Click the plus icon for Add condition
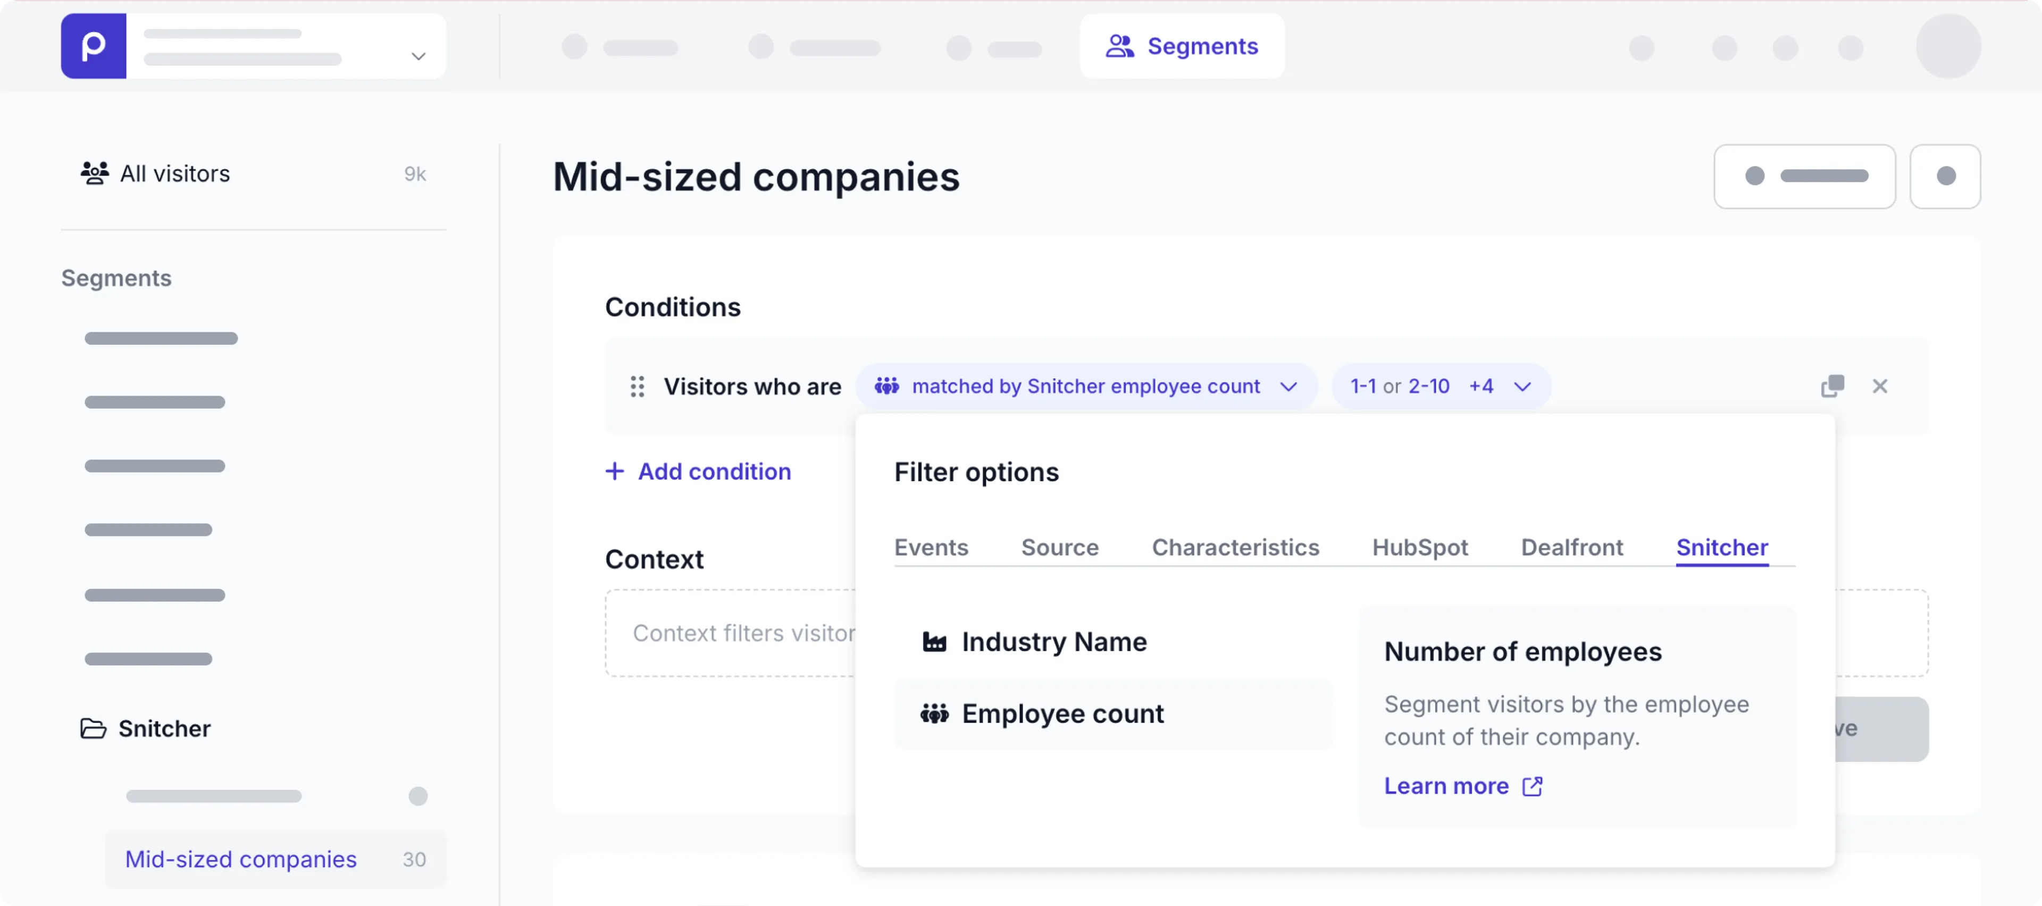Screen dimensions: 2042x906 [614, 472]
